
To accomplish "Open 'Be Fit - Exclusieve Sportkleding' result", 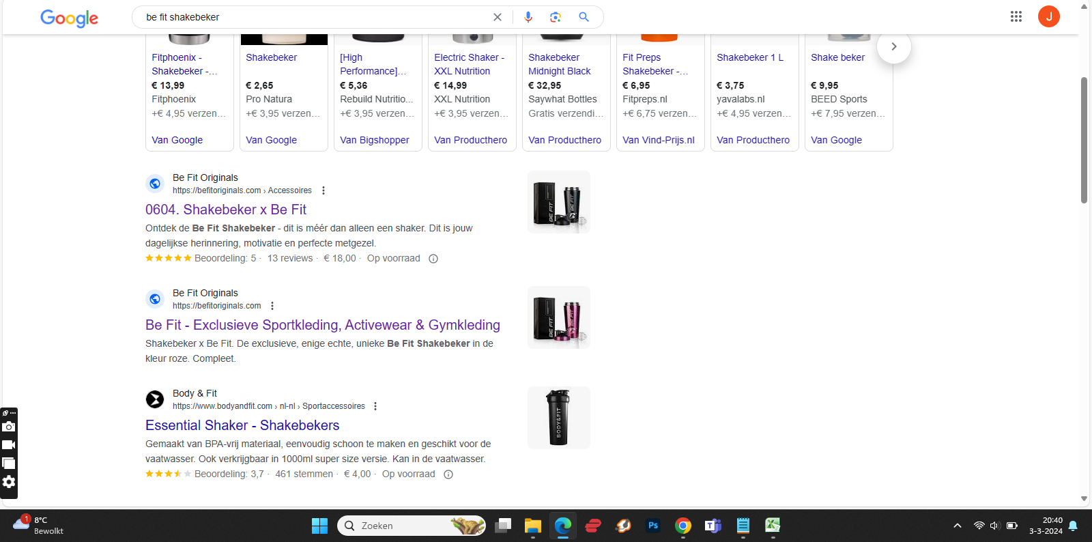I will [x=323, y=325].
